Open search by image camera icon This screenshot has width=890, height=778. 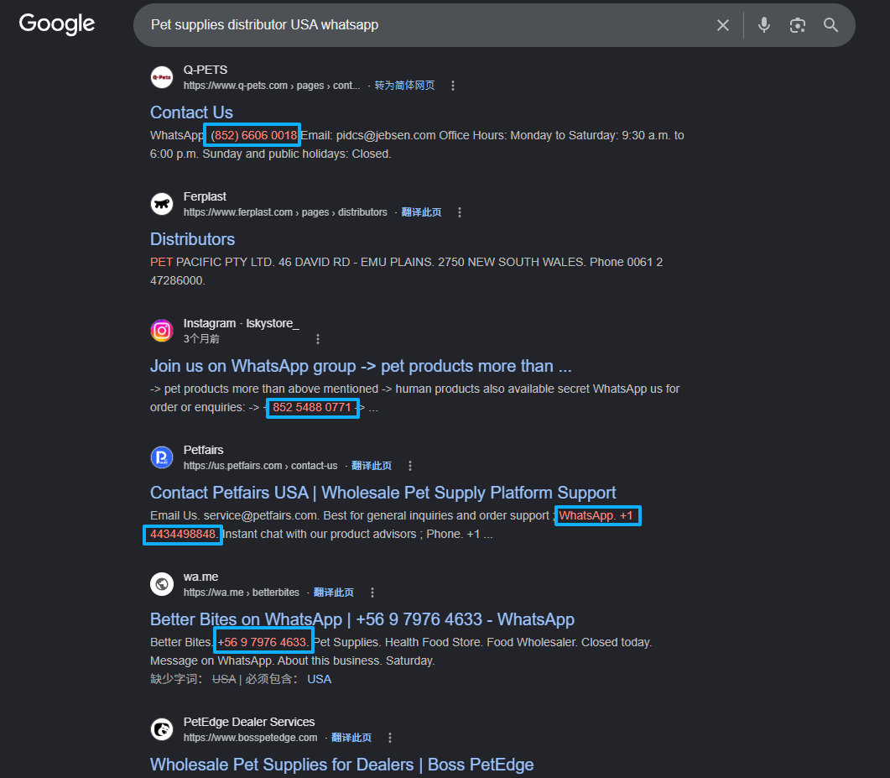click(798, 25)
